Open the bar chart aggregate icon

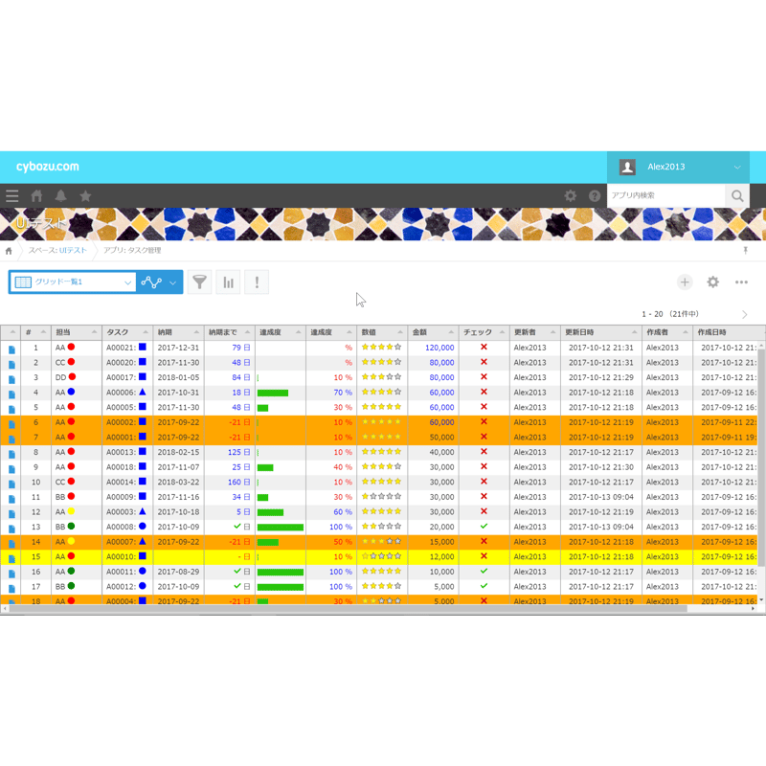(x=228, y=282)
